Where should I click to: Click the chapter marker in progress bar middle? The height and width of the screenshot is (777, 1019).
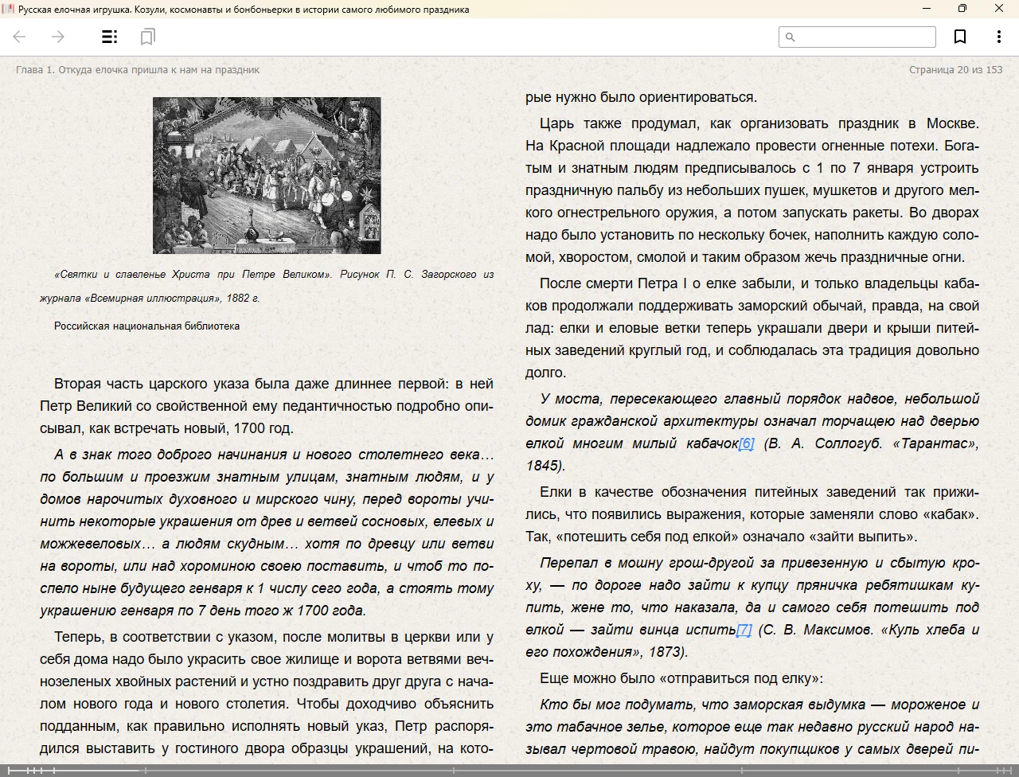pos(454,770)
